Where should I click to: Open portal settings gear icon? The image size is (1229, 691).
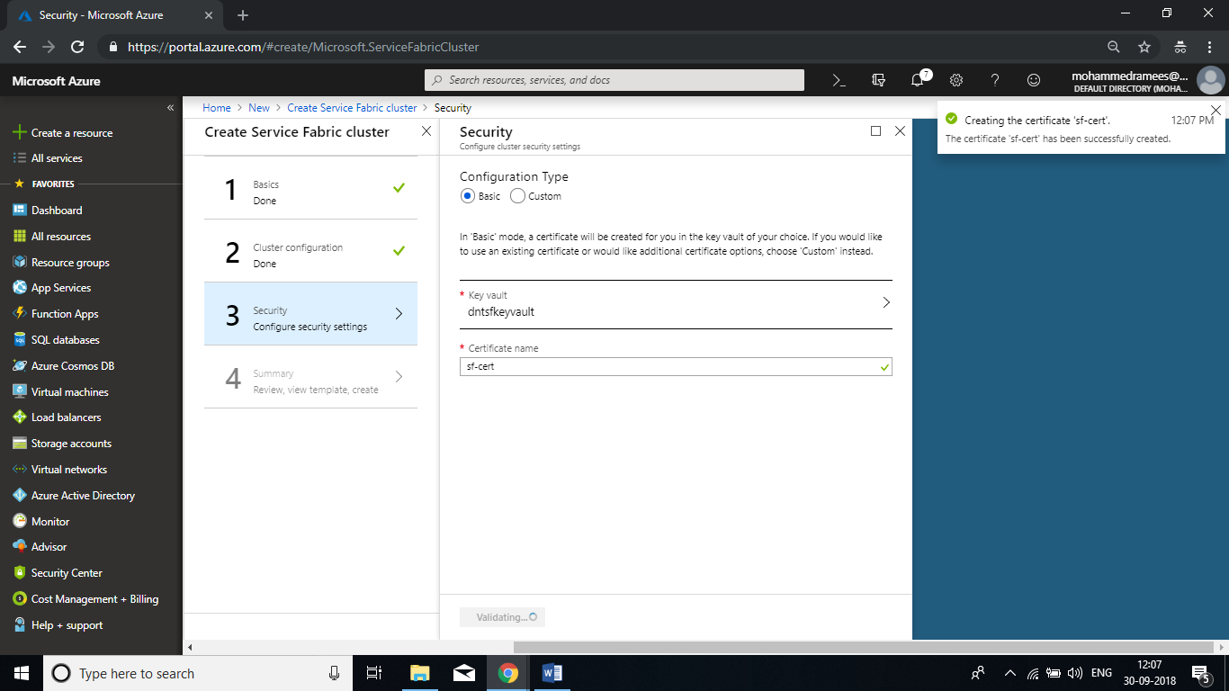point(956,80)
